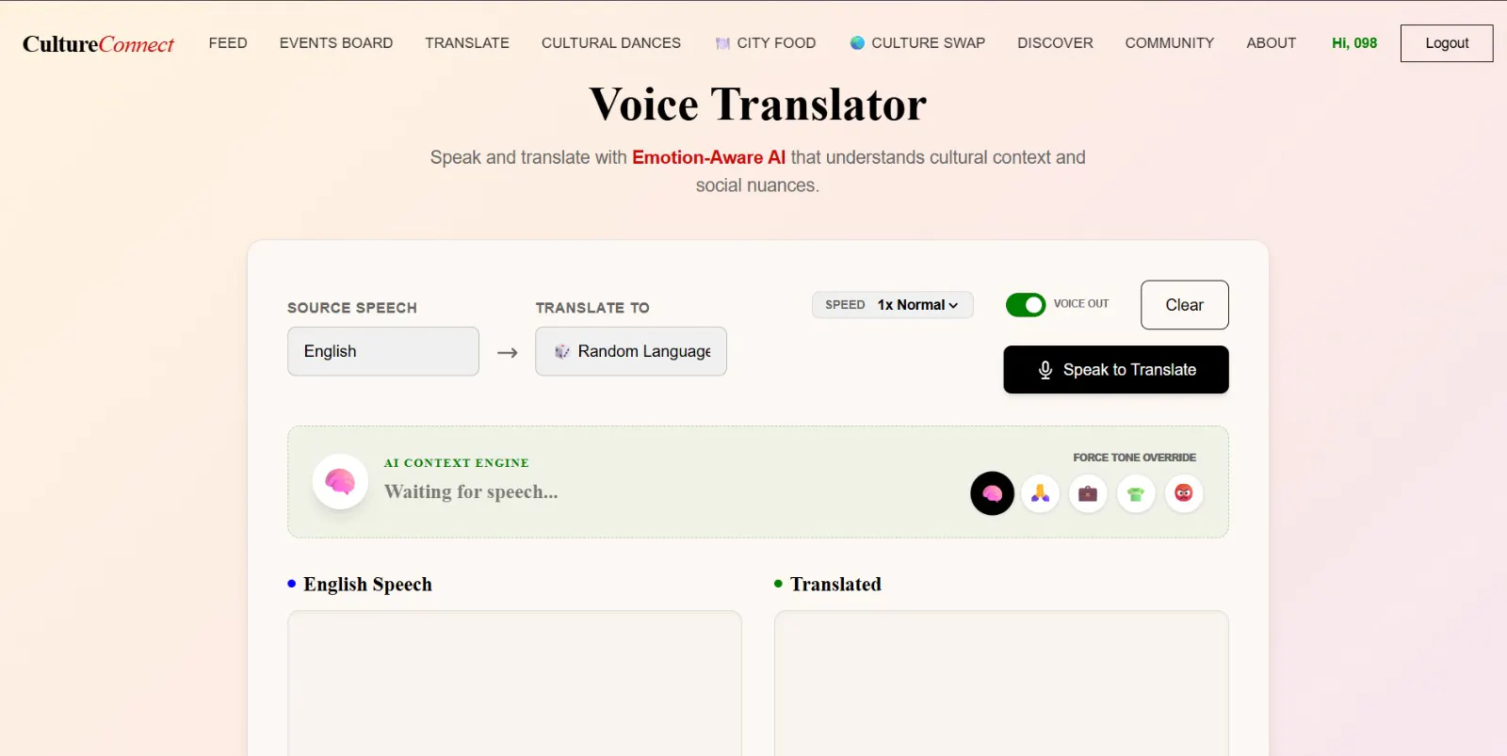Open the Feed nav item
The width and height of the screenshot is (1507, 756).
pos(228,43)
